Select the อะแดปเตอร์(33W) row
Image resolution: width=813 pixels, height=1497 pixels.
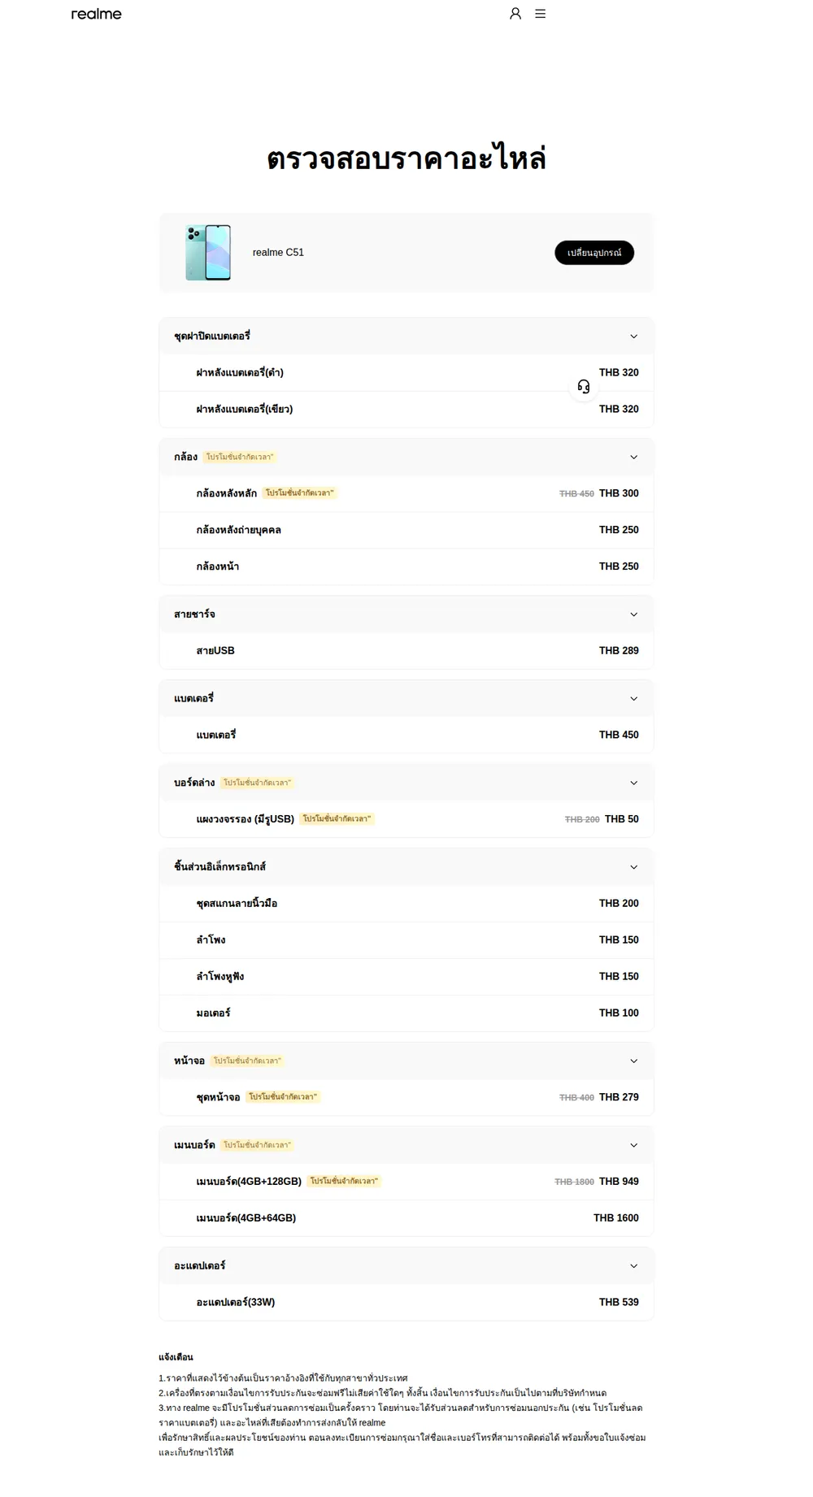point(406,1302)
